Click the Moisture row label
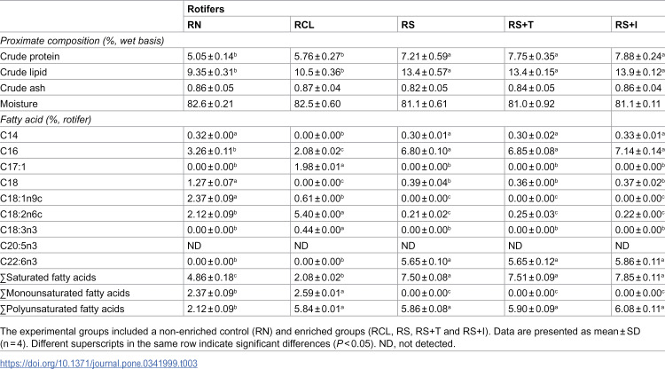 click(x=19, y=104)
